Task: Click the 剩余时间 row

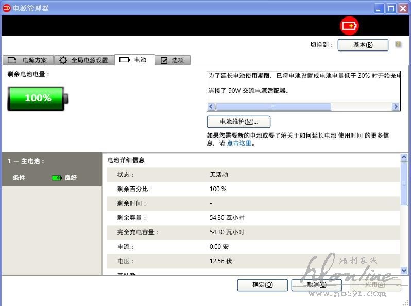Action: pyautogui.click(x=253, y=203)
